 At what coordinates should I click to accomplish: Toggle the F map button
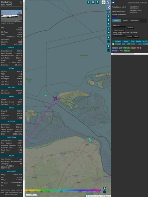tap(109, 50)
